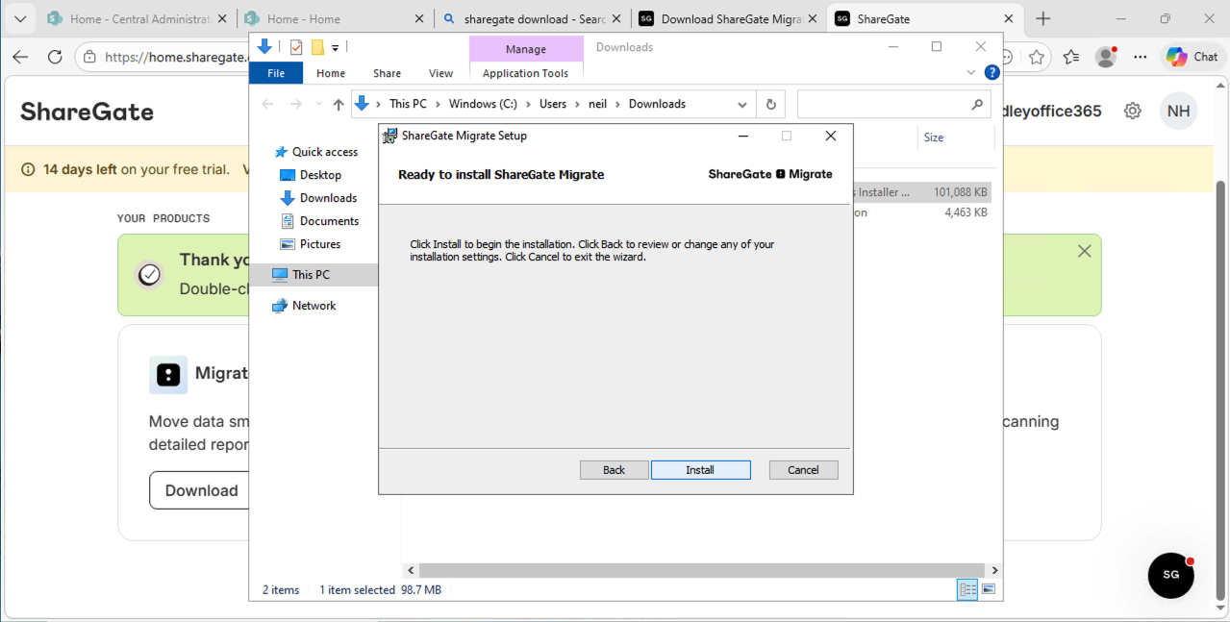Refresh the Downloads folder view
1230x622 pixels.
[x=770, y=104]
